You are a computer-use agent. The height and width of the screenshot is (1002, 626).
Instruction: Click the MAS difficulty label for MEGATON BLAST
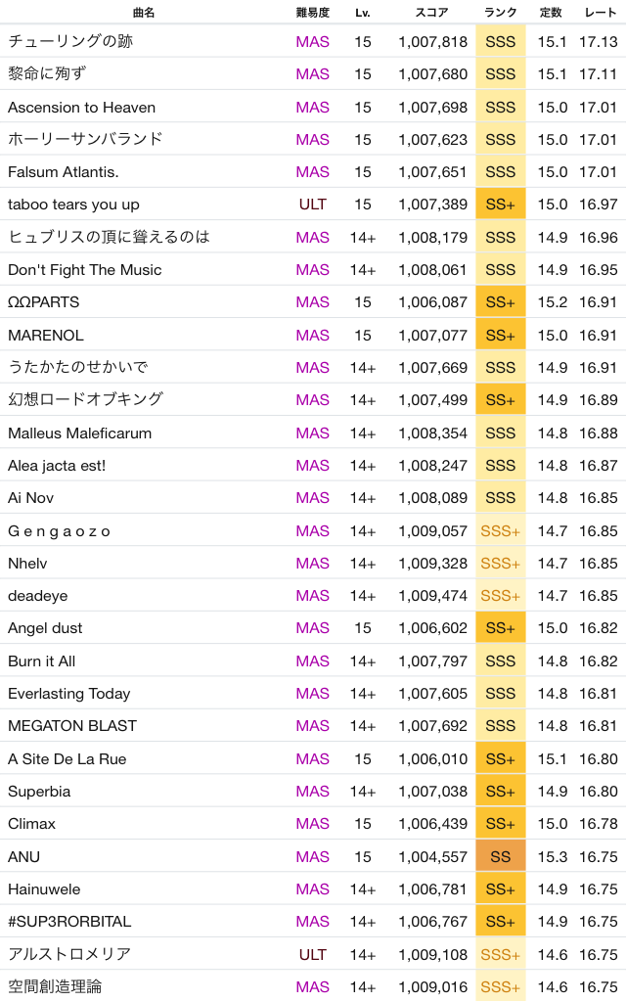312,726
